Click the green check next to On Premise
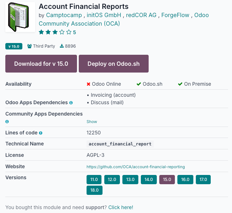Viewport: 232px width, 213px height. pyautogui.click(x=180, y=84)
